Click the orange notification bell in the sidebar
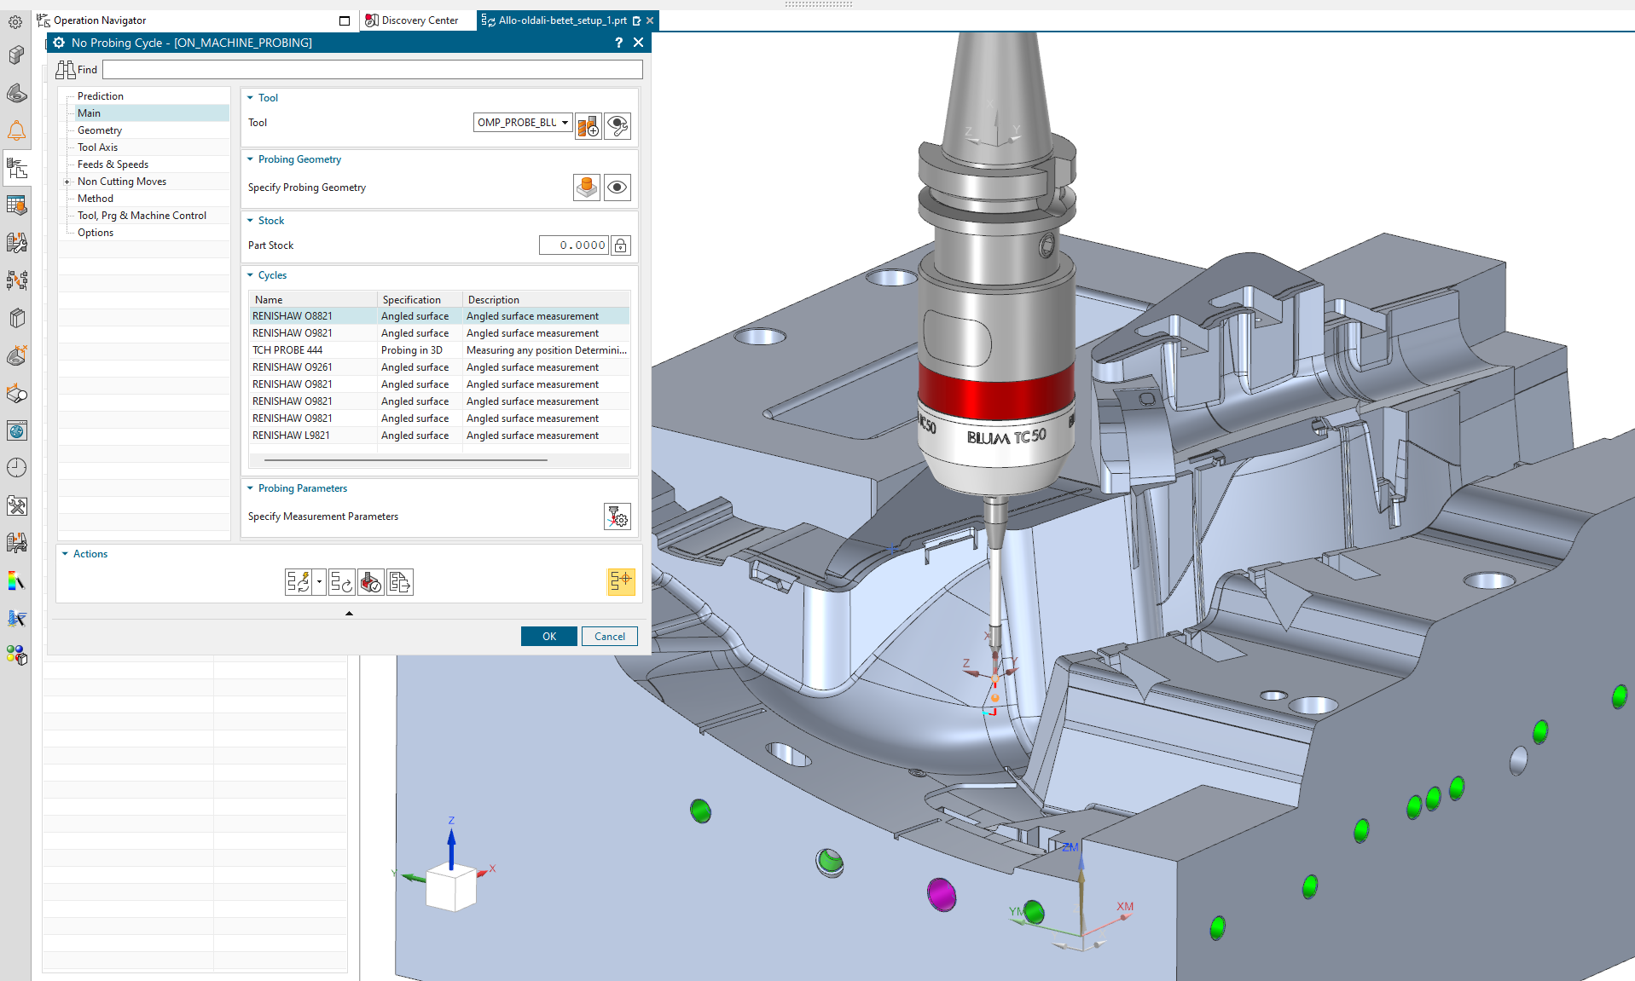 click(16, 130)
